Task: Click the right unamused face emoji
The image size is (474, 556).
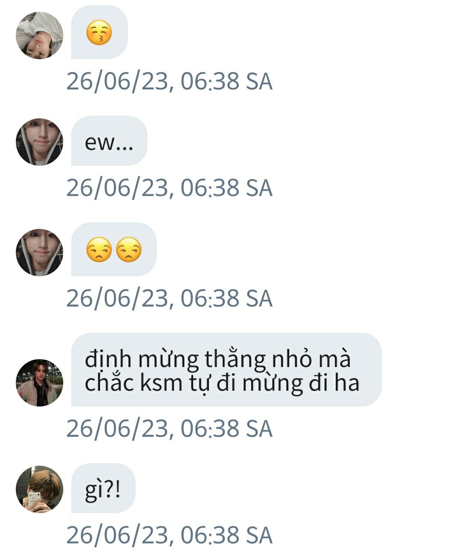Action: [129, 249]
